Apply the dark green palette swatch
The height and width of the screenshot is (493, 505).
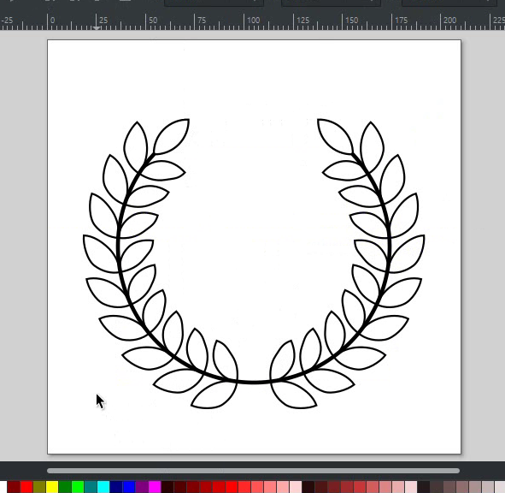65,487
